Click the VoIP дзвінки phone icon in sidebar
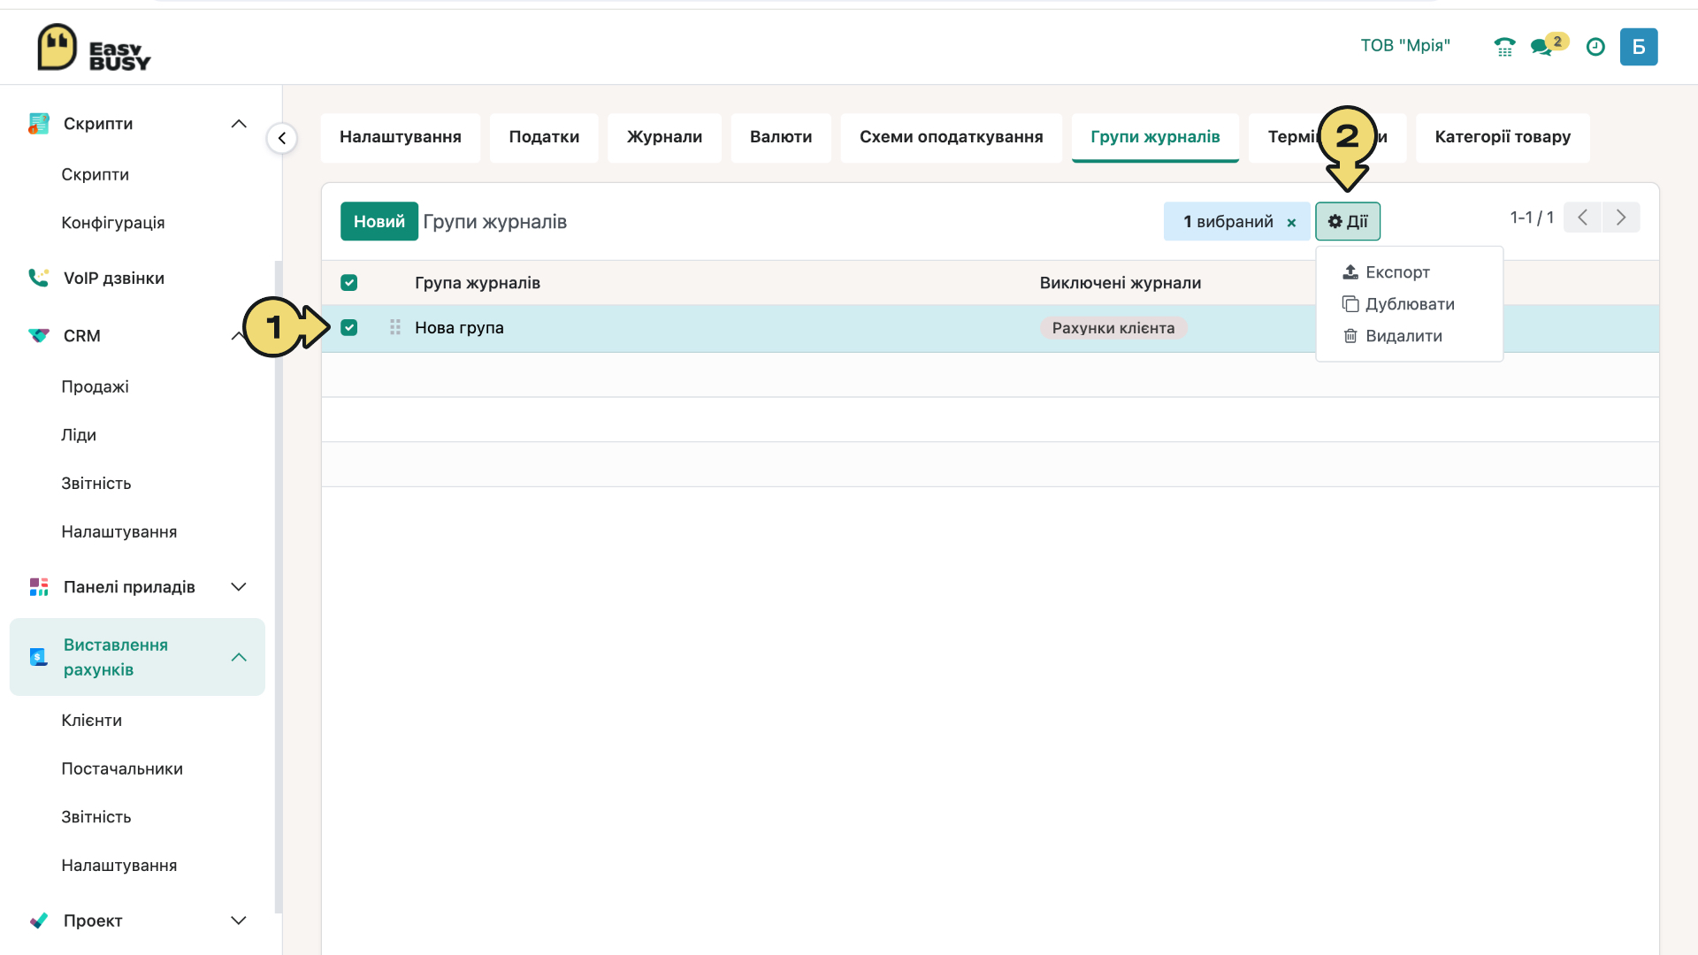Screen dimensions: 1698x955 [x=39, y=278]
